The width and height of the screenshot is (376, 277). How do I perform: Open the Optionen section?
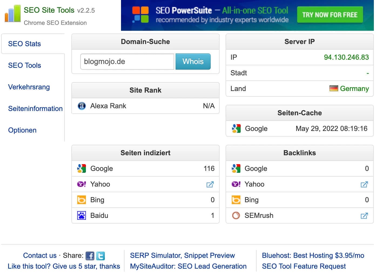22,130
